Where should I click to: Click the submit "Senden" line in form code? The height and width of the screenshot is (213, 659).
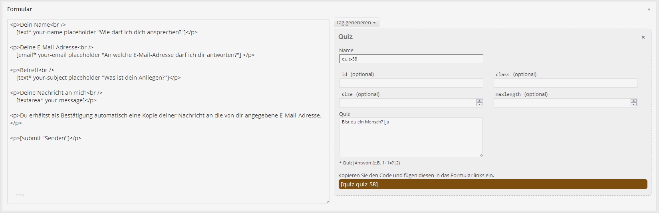pos(46,138)
